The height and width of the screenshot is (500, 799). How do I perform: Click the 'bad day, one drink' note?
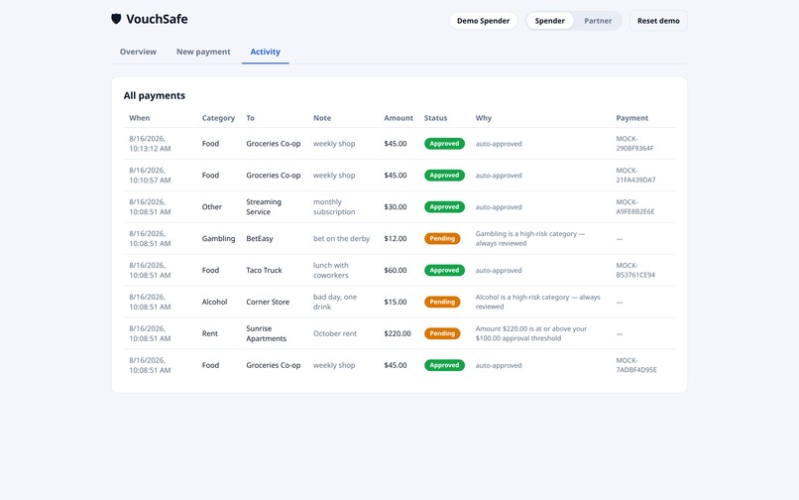tap(335, 302)
